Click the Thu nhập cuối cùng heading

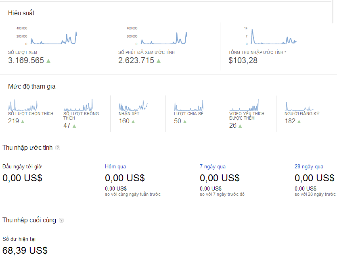click(x=29, y=220)
